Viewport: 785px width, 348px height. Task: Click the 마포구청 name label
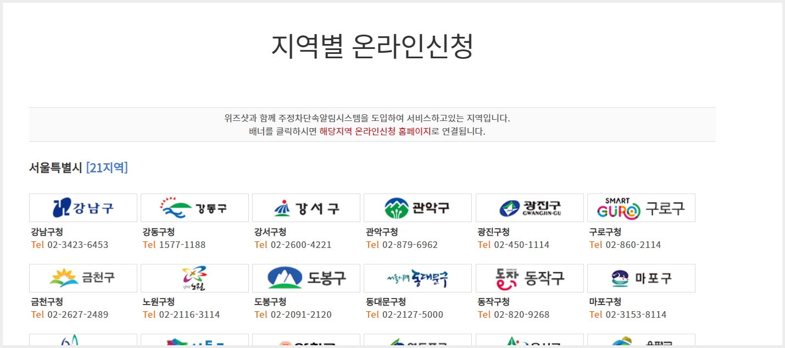(605, 302)
